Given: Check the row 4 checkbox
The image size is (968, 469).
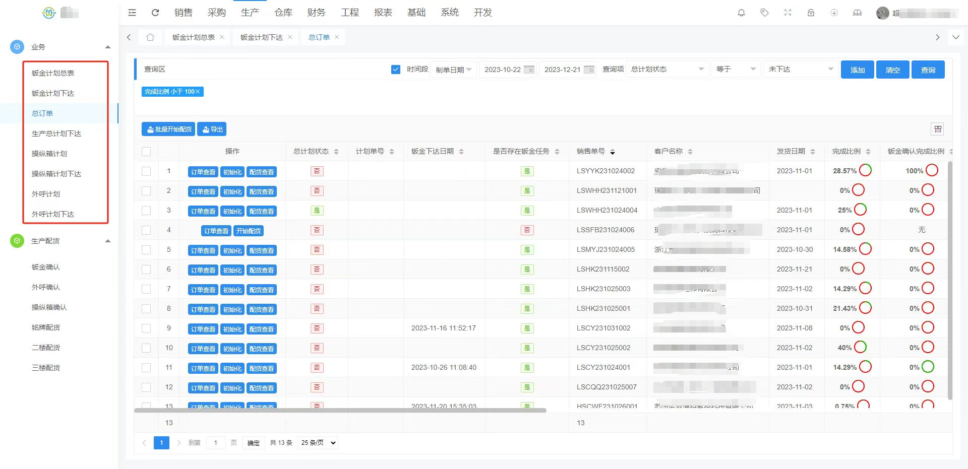Looking at the screenshot, I should tap(146, 230).
